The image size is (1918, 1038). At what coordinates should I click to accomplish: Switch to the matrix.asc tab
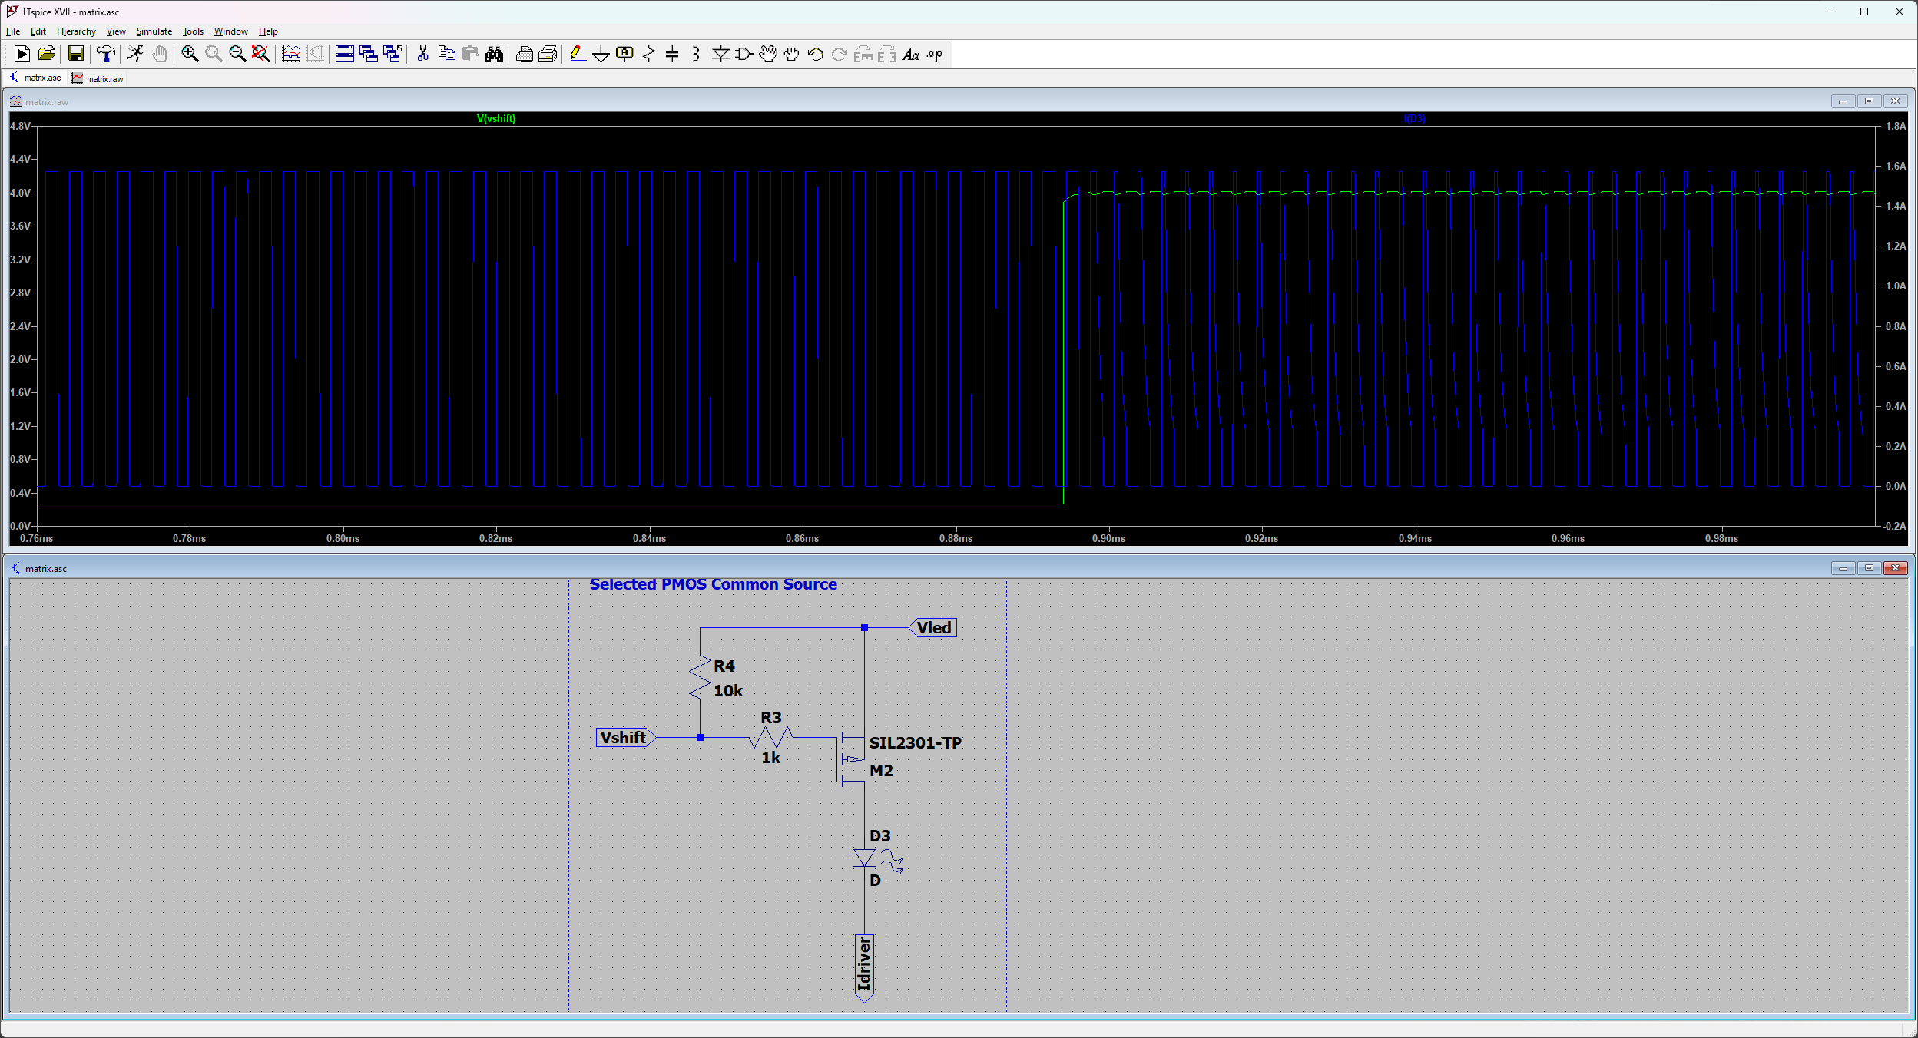[x=35, y=78]
